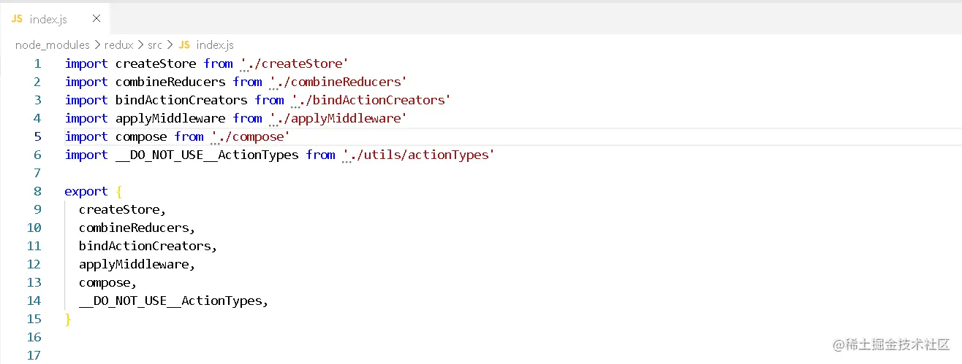Viewport: 962px width, 364px height.
Task: Expand the redux breadcrumb segment
Action: point(118,45)
